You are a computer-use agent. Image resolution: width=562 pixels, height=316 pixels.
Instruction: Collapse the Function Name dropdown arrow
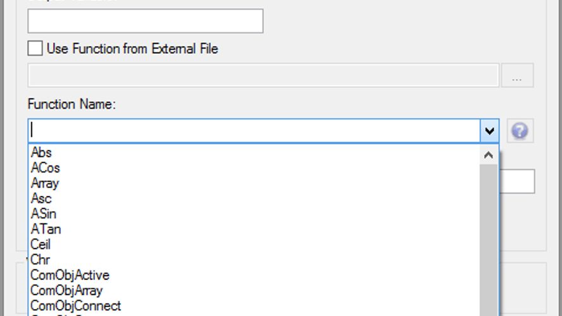tap(489, 131)
